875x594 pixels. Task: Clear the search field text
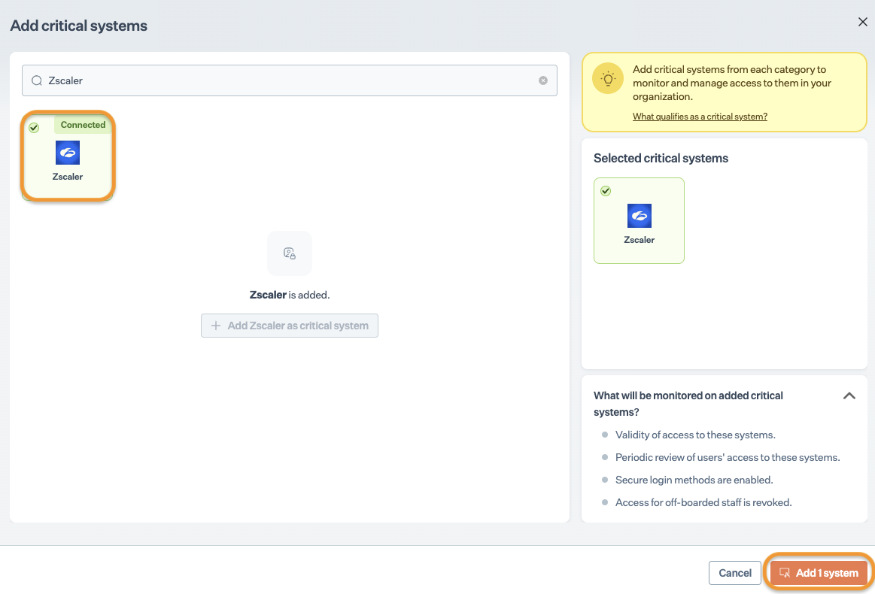543,80
